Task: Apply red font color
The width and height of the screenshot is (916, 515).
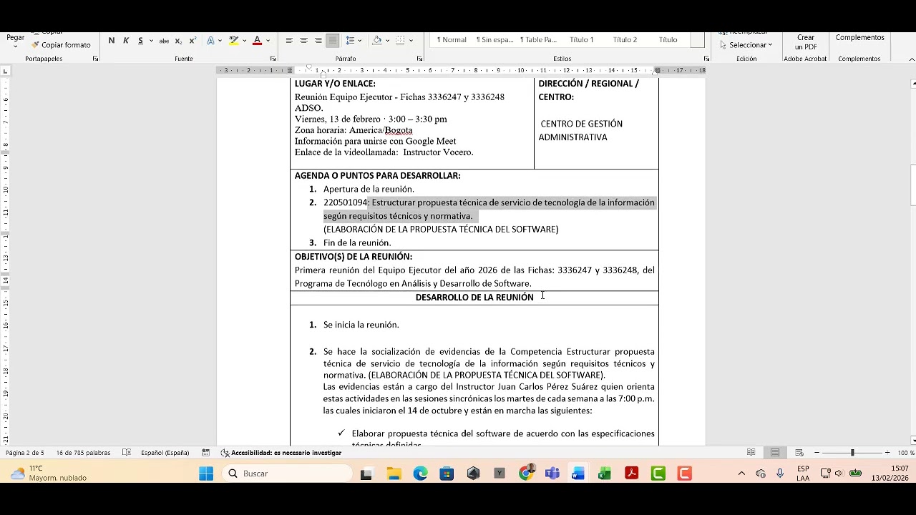Action: pyautogui.click(x=257, y=41)
